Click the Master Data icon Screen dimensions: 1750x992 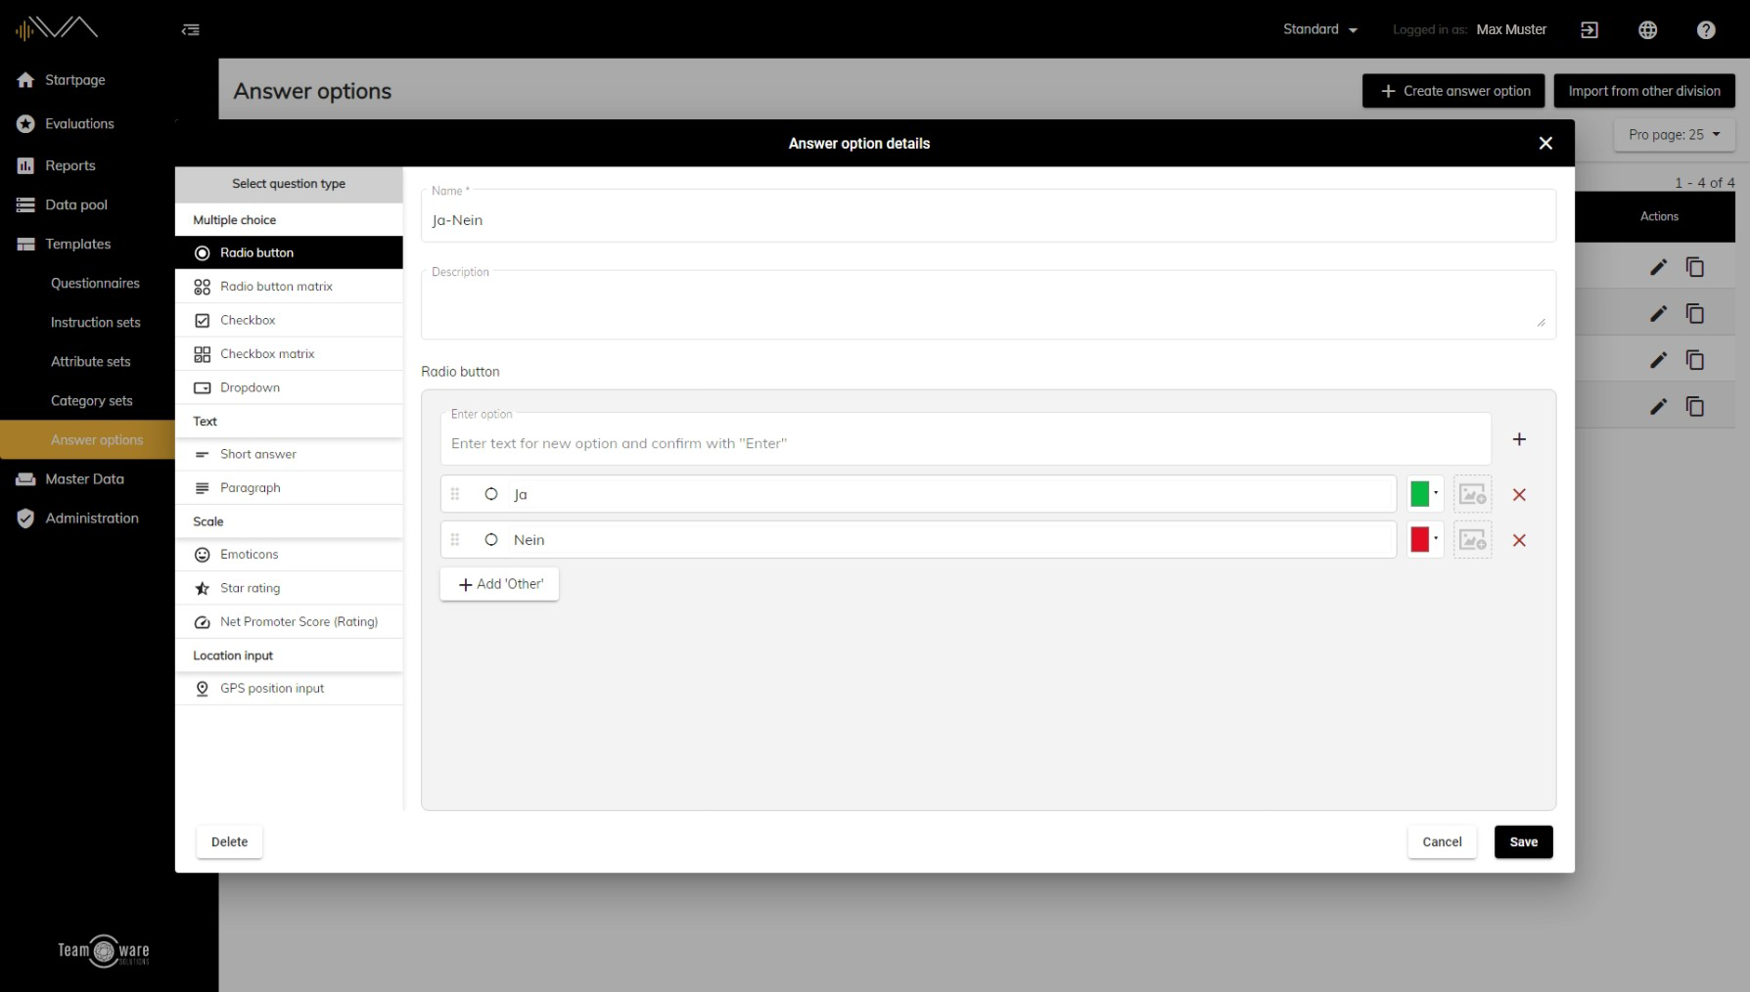pos(25,478)
